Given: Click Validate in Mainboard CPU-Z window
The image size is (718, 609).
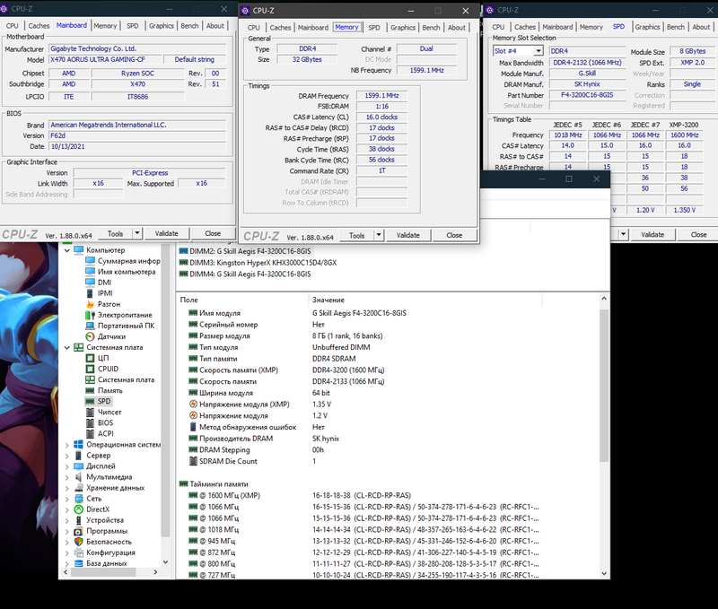Looking at the screenshot, I should click(167, 233).
